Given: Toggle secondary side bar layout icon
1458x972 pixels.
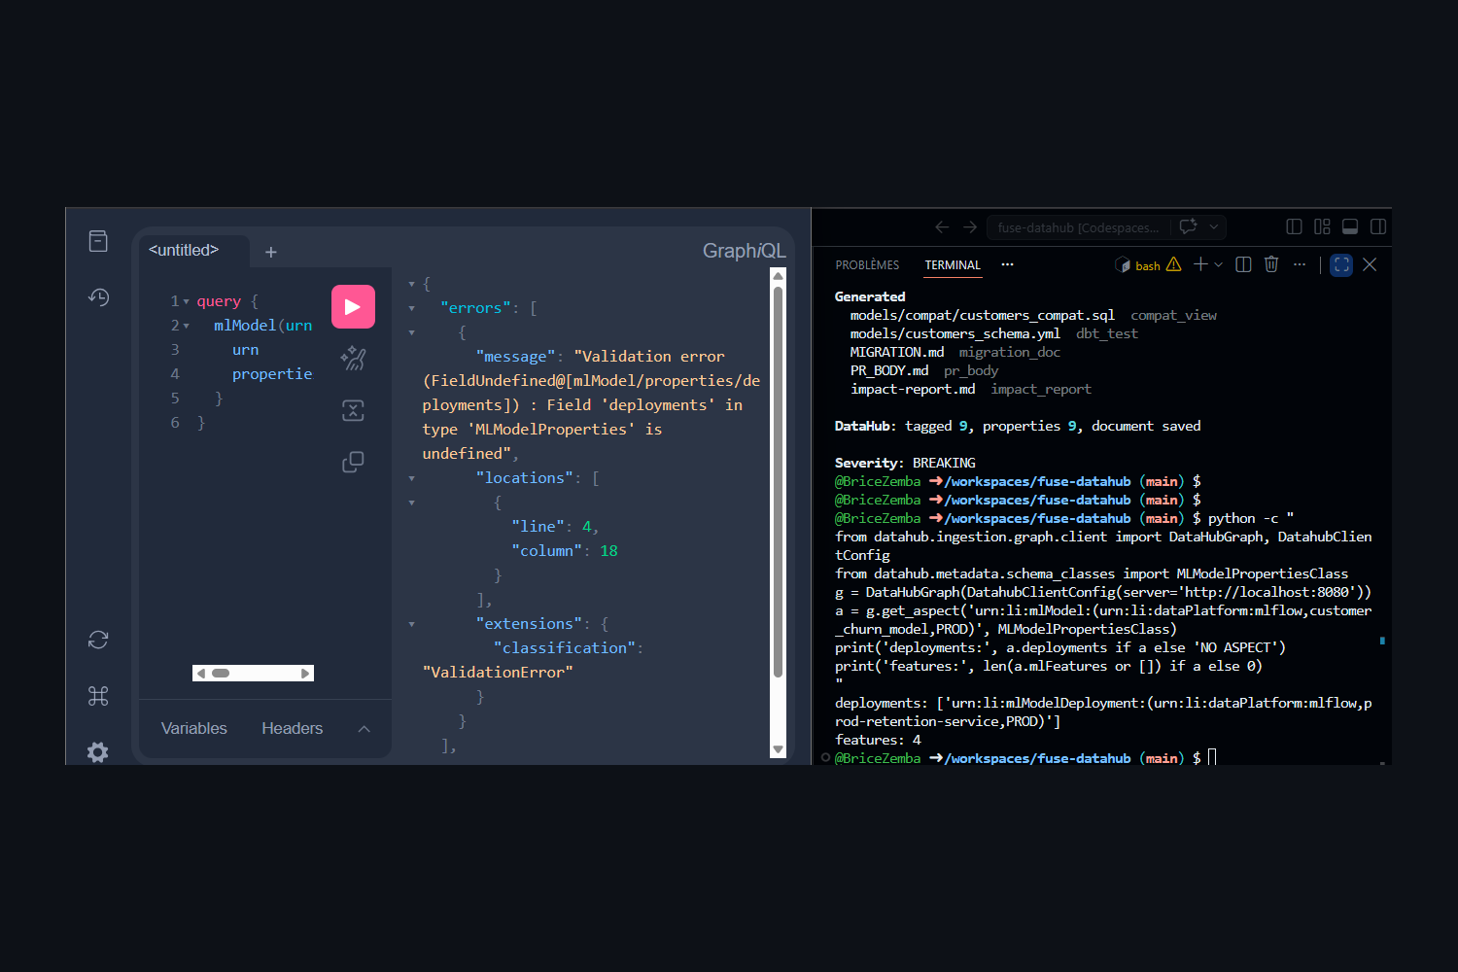Looking at the screenshot, I should click(x=1378, y=226).
